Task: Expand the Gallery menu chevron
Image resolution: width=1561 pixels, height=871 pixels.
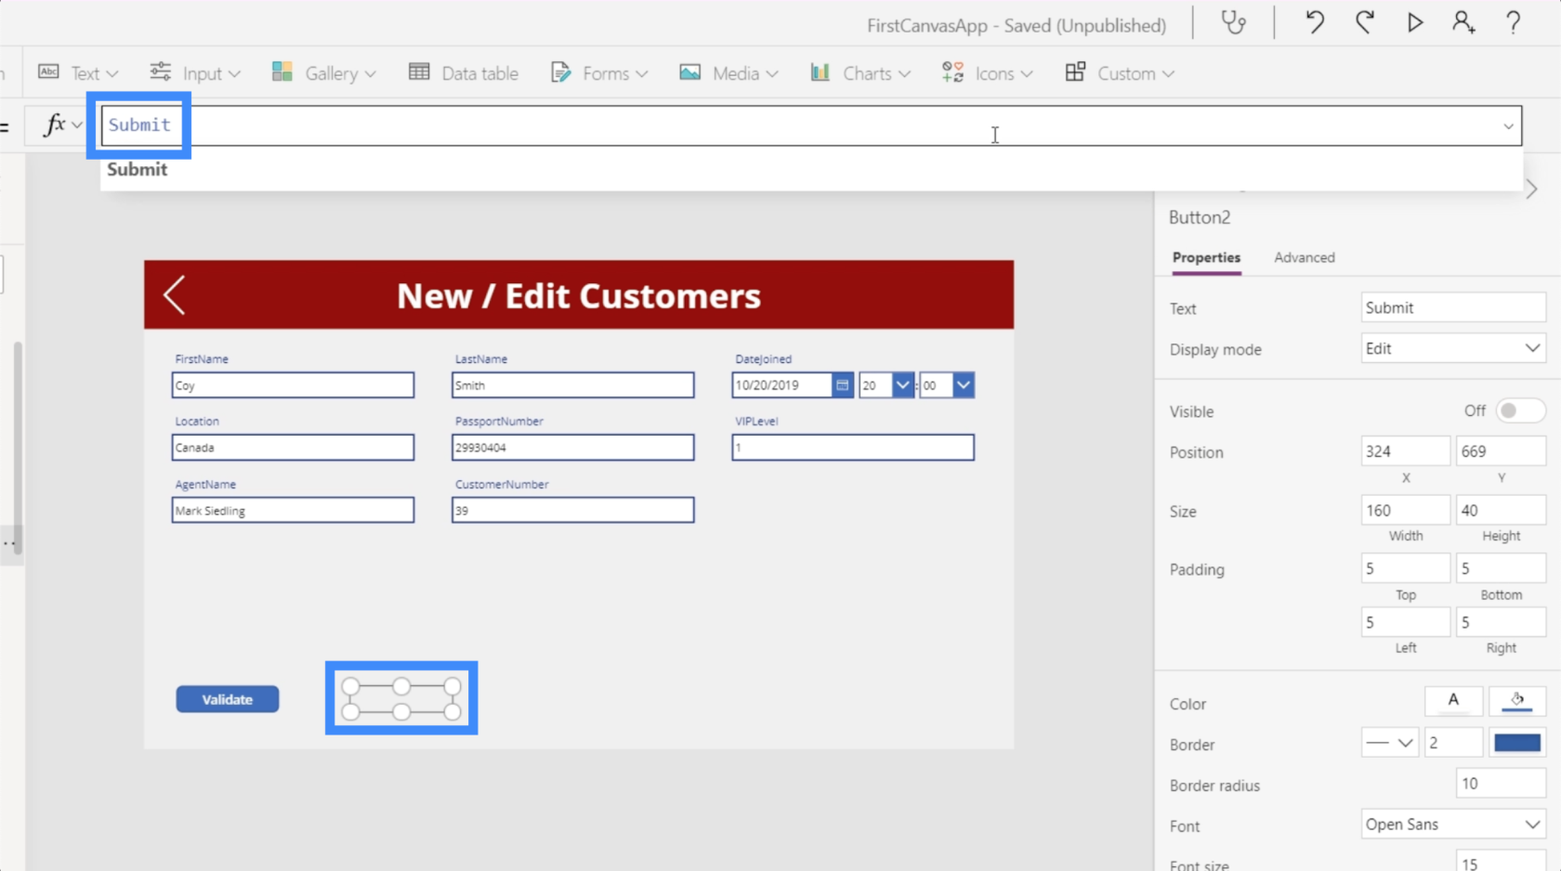Action: pos(370,73)
